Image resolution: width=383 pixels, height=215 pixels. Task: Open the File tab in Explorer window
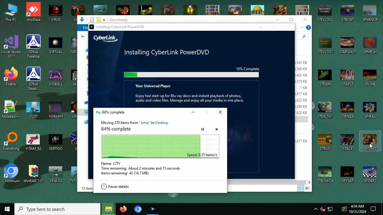[85, 28]
